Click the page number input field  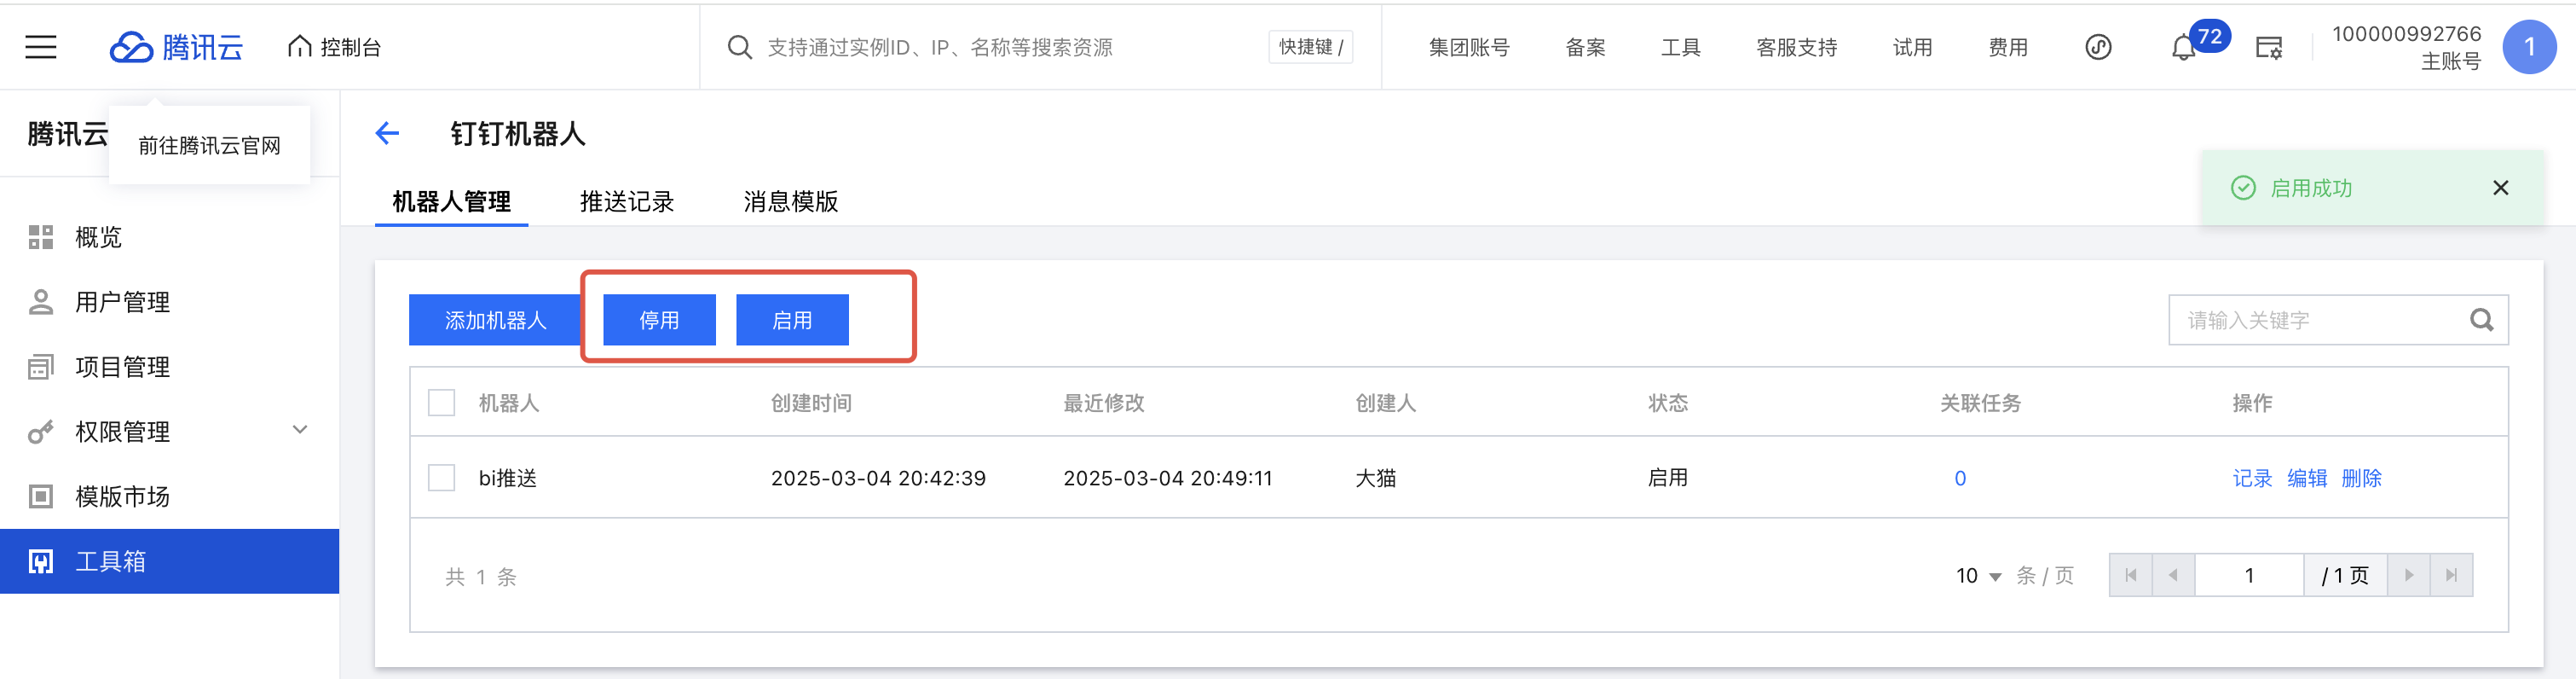click(2249, 575)
